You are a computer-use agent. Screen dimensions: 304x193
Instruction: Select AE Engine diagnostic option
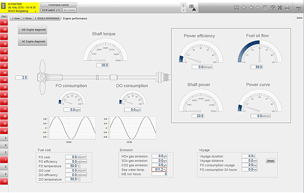point(32,41)
